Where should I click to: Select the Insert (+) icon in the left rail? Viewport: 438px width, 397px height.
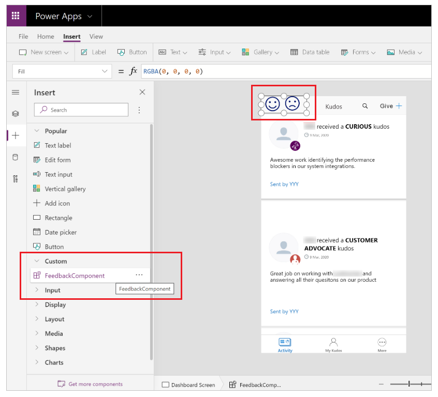coord(16,135)
